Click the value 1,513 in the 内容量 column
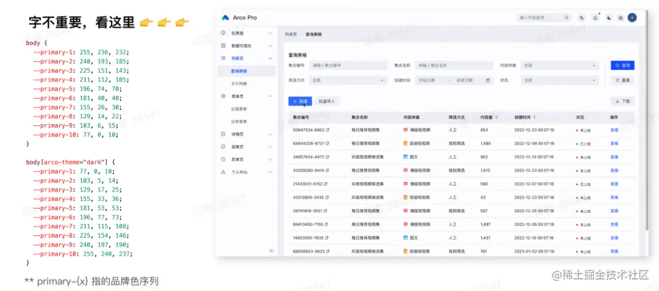659x291 pixels. click(486, 170)
